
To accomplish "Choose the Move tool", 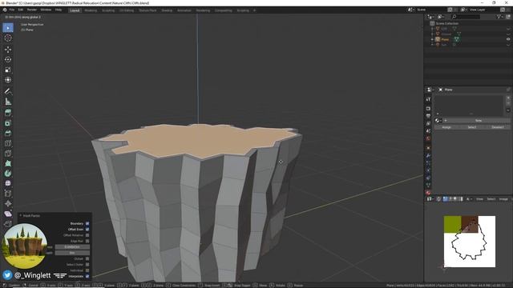I will point(8,50).
